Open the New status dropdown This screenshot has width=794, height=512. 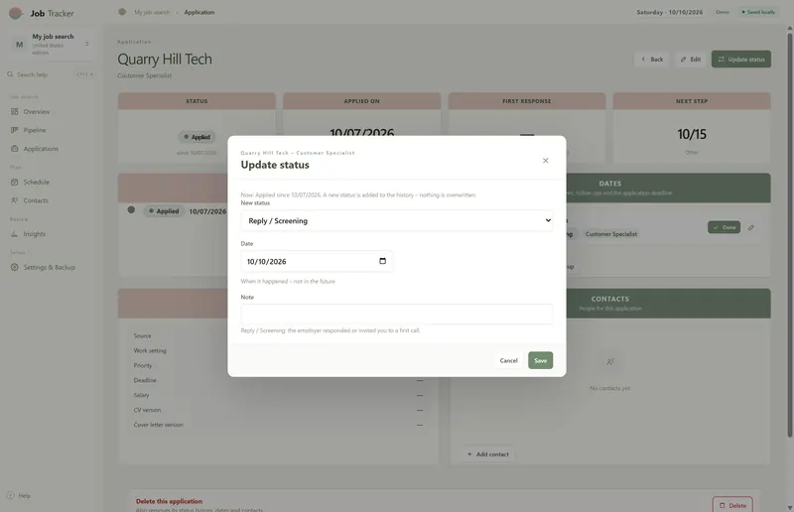click(x=396, y=221)
